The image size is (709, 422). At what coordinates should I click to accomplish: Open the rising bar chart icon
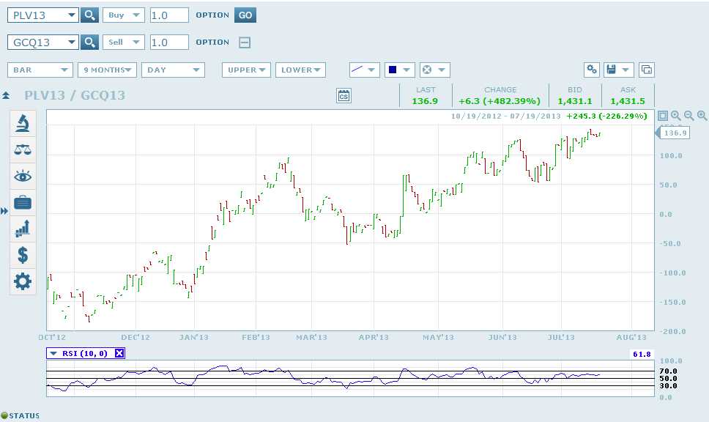[23, 229]
